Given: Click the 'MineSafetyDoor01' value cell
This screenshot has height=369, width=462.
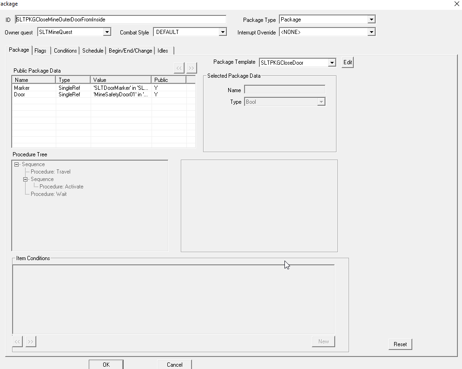Looking at the screenshot, I should click(x=121, y=94).
